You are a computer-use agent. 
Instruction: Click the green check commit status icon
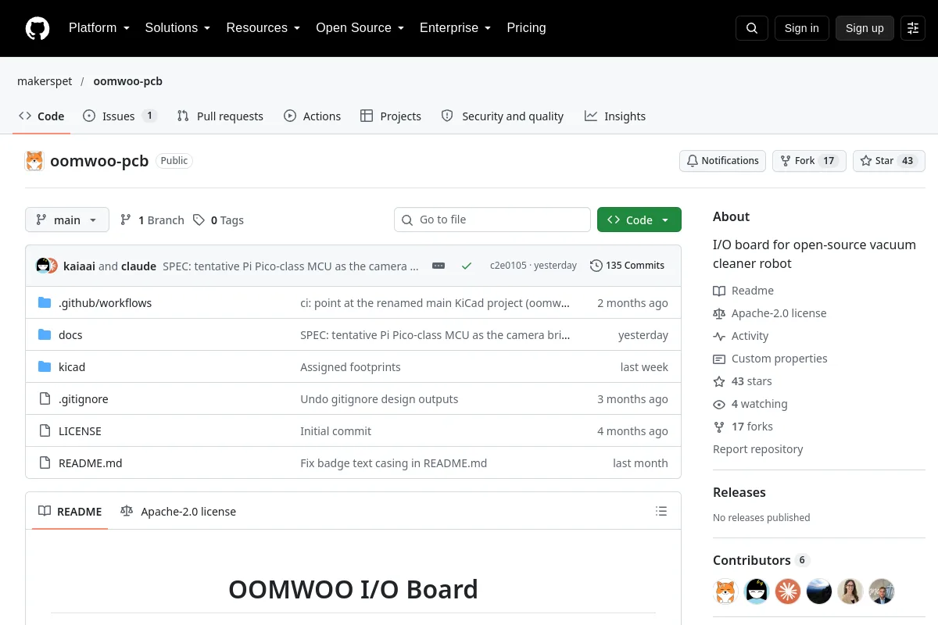click(467, 266)
